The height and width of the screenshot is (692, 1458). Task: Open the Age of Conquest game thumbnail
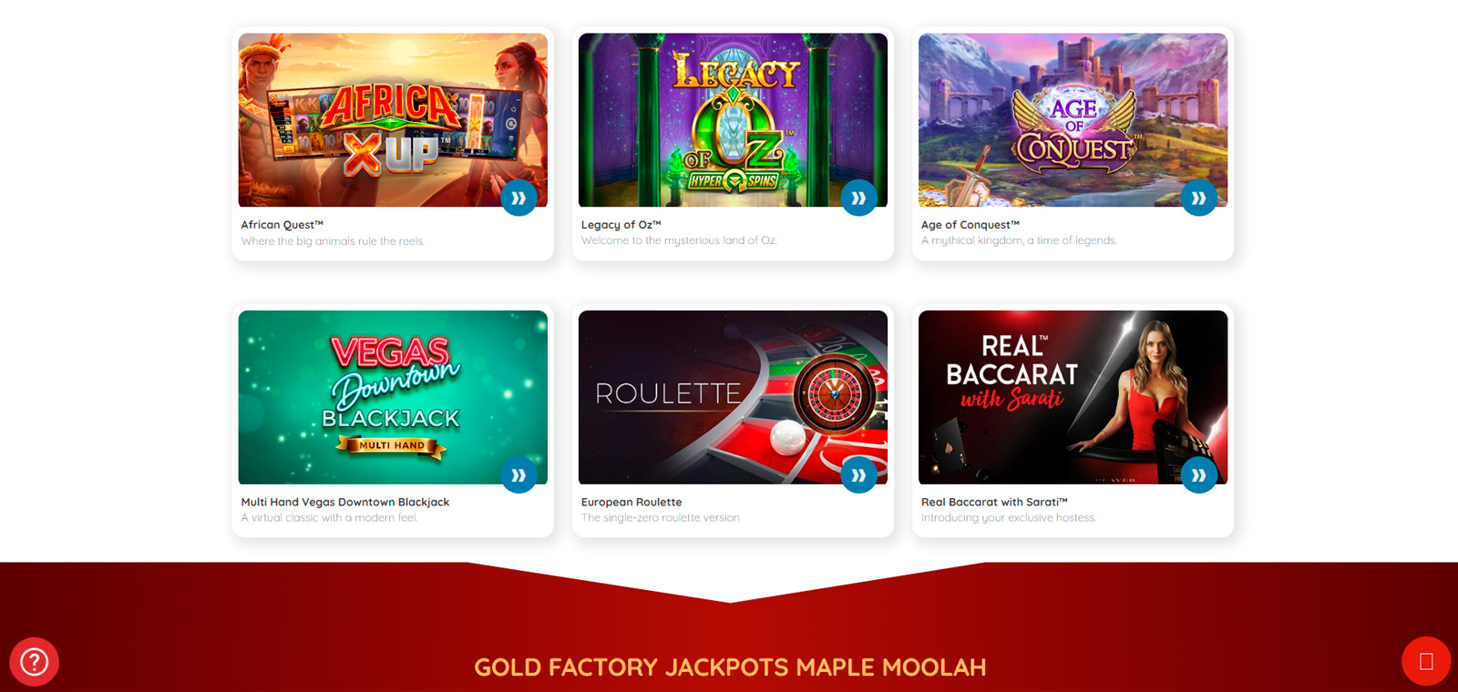[x=1073, y=120]
